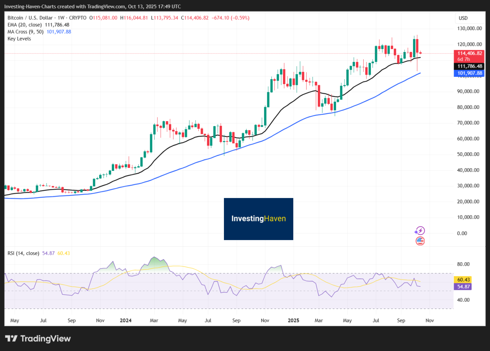Click the 2025 label on the time axis
Viewport: 490px width, 351px height.
click(294, 320)
